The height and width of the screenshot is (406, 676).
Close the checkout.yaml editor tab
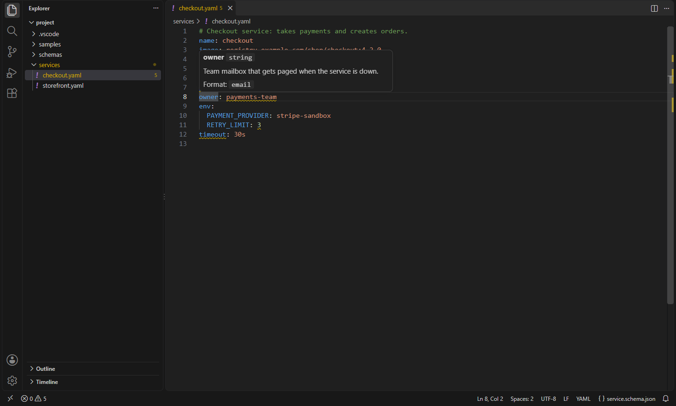(230, 8)
